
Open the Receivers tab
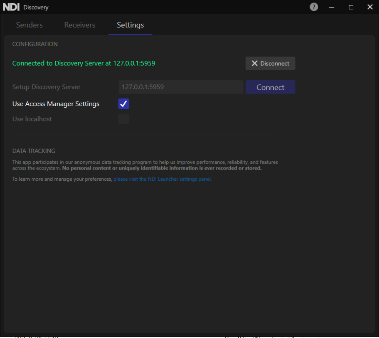pyautogui.click(x=80, y=25)
